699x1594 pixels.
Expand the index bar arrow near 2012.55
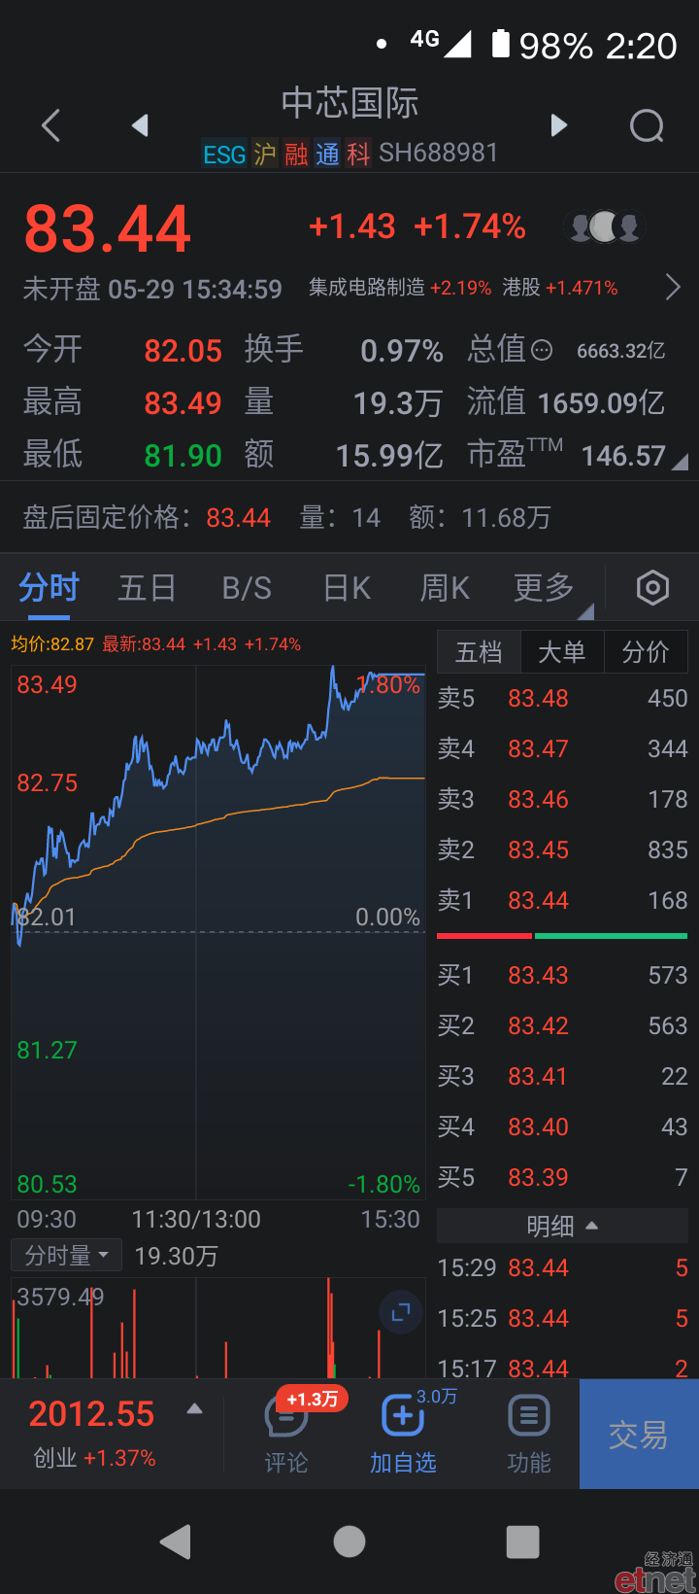(194, 1408)
